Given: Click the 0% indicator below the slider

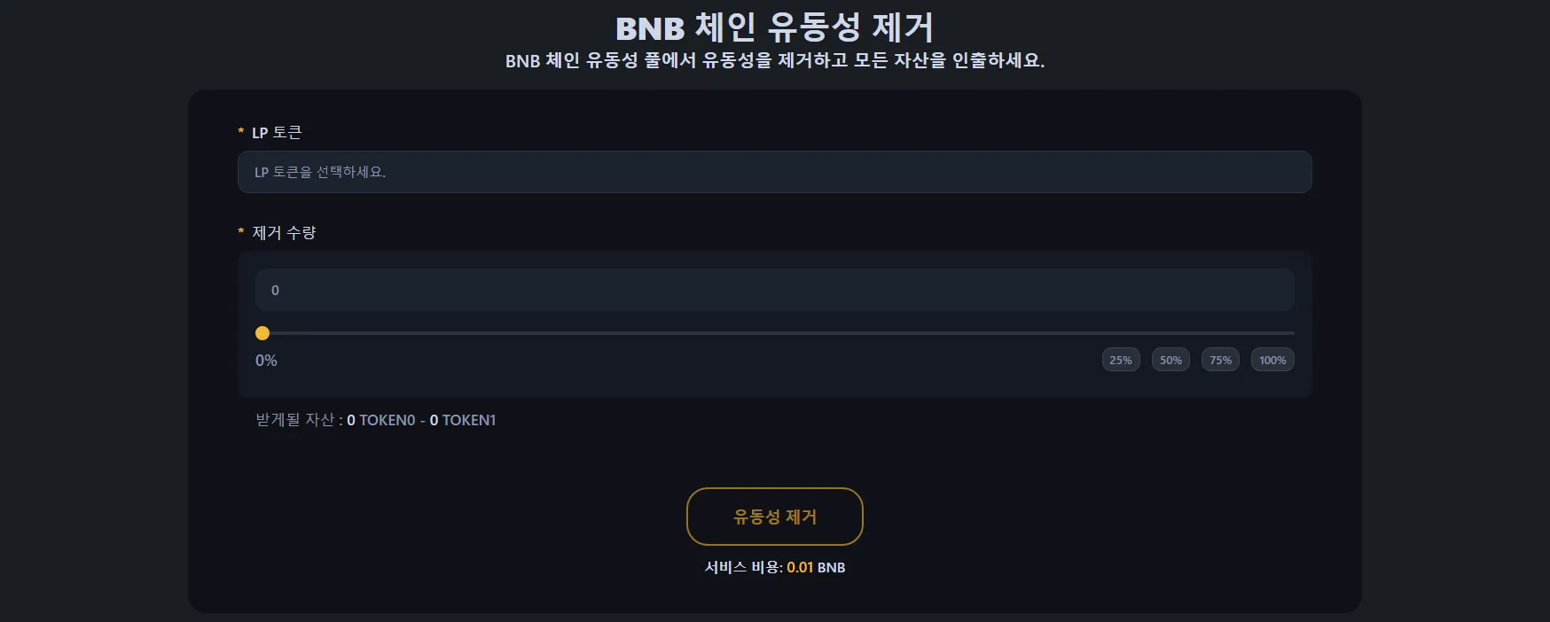Looking at the screenshot, I should point(266,361).
